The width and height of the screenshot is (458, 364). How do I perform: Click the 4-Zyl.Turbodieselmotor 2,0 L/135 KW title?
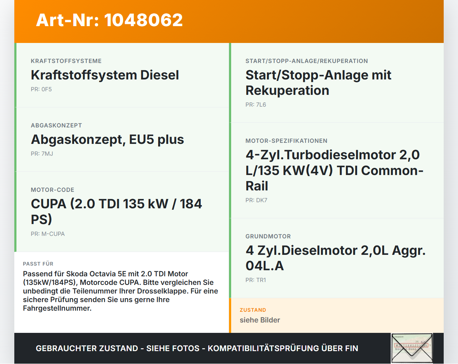[x=335, y=170]
